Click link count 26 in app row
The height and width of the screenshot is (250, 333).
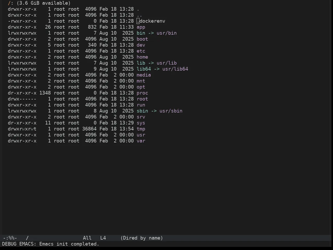click(48, 27)
